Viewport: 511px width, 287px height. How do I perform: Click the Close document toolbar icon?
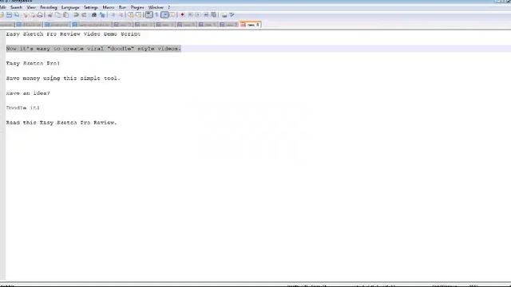[26, 15]
